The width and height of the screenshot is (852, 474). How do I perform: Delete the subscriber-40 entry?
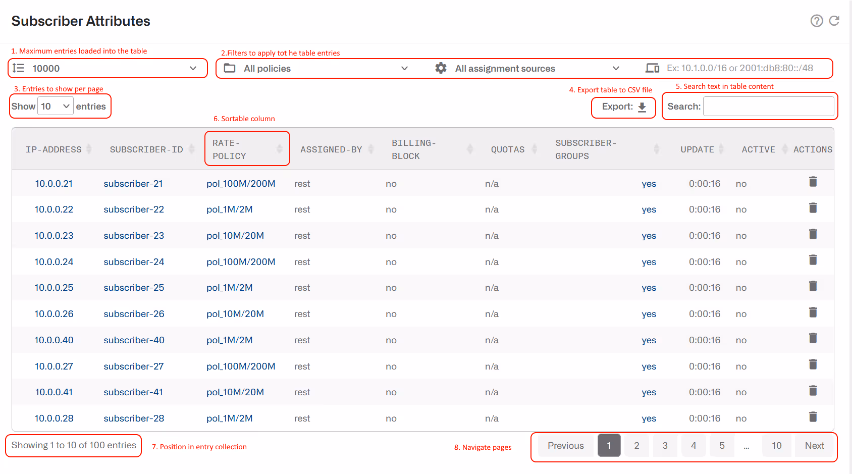pos(813,338)
